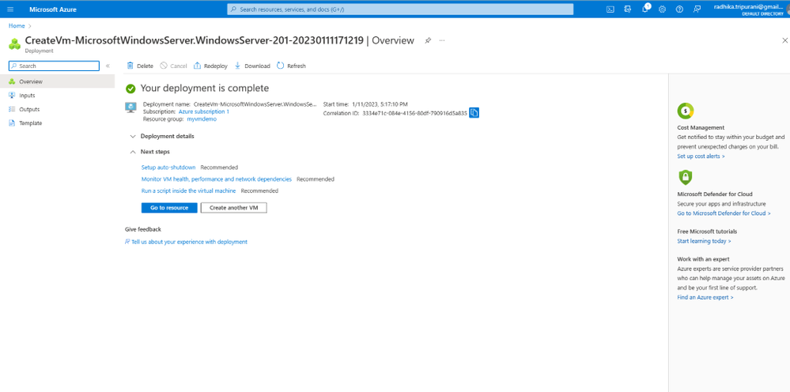Pin the deployment to dashboard

pyautogui.click(x=428, y=40)
